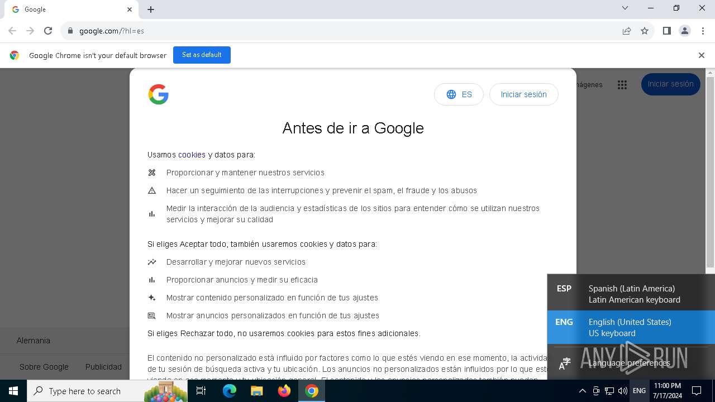Click the page vertical scrollbar

pyautogui.click(x=711, y=172)
